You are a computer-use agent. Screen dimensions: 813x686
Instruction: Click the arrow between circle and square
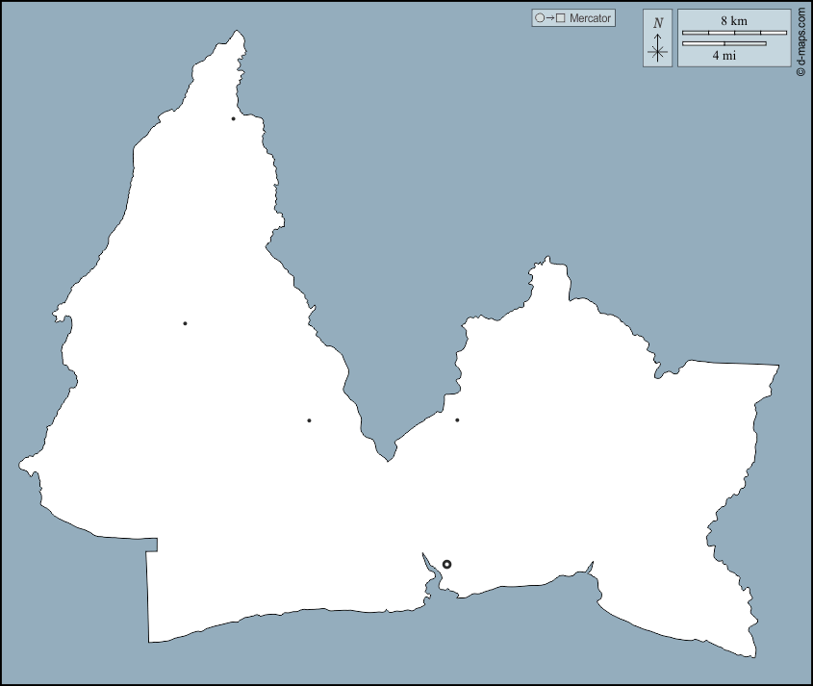click(x=549, y=18)
